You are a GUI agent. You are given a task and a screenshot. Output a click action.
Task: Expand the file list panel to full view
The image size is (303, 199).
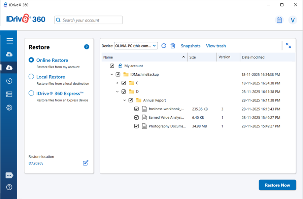click(x=289, y=45)
